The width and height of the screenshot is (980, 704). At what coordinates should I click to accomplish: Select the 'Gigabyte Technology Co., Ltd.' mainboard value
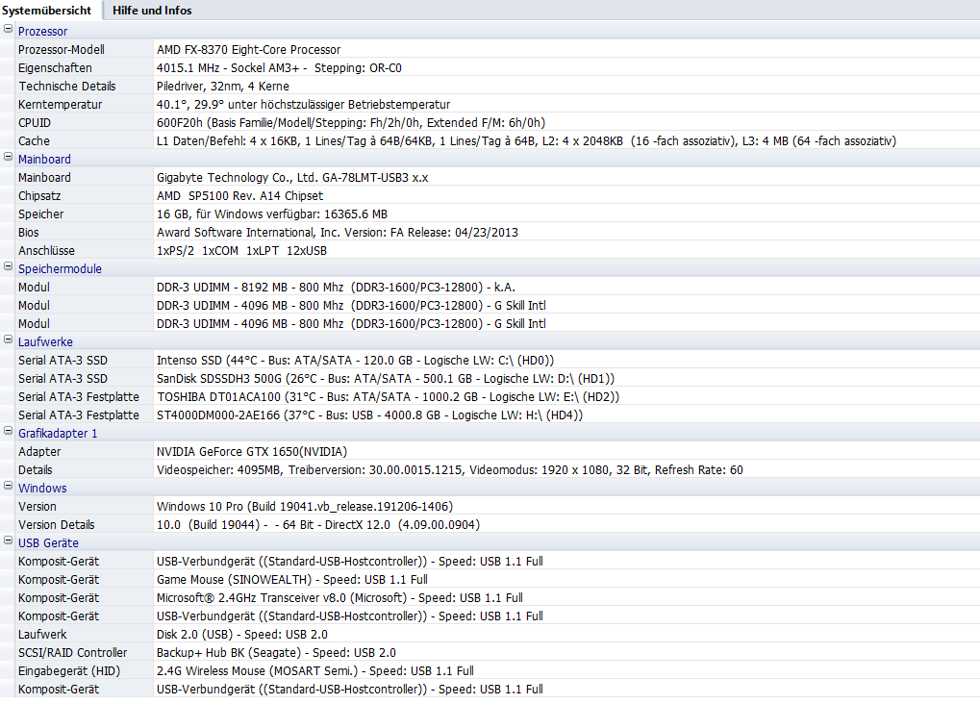click(x=292, y=178)
